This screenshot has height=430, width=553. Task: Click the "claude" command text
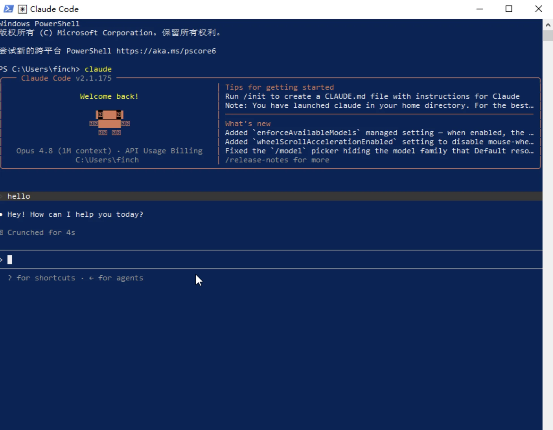tap(98, 69)
